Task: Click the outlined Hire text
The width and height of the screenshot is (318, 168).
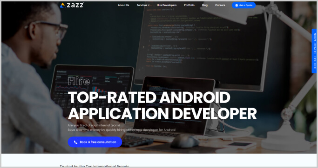Action: pyautogui.click(x=79, y=81)
